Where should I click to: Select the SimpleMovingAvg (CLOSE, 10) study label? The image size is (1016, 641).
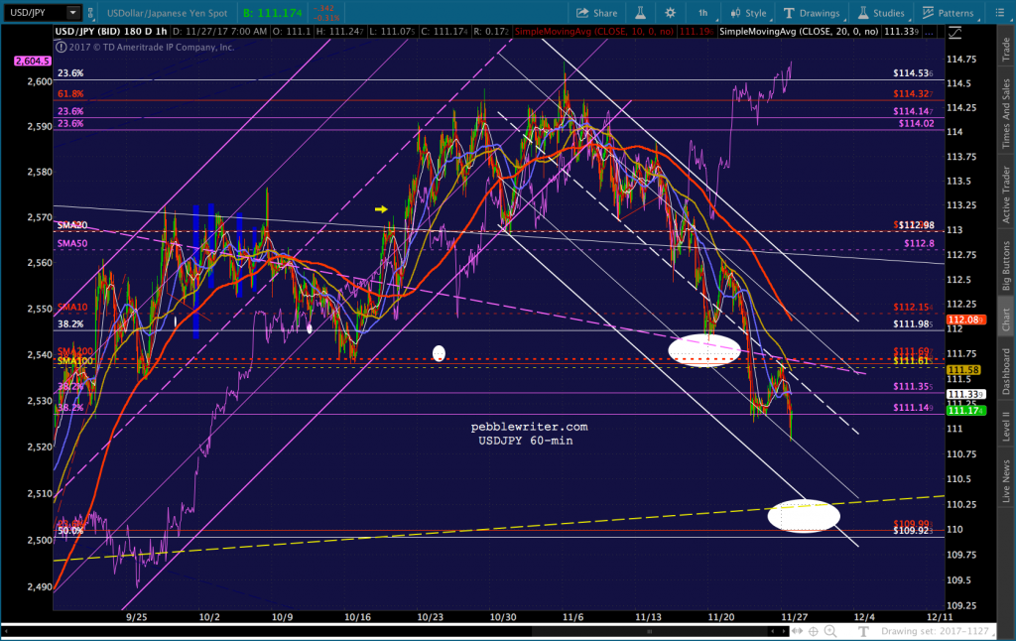click(x=595, y=31)
